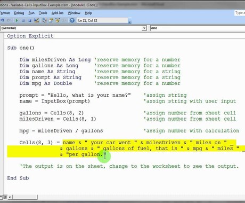The width and height of the screenshot is (245, 203).
Task: Click the 'assign string with user input' comment
Action: point(190,101)
